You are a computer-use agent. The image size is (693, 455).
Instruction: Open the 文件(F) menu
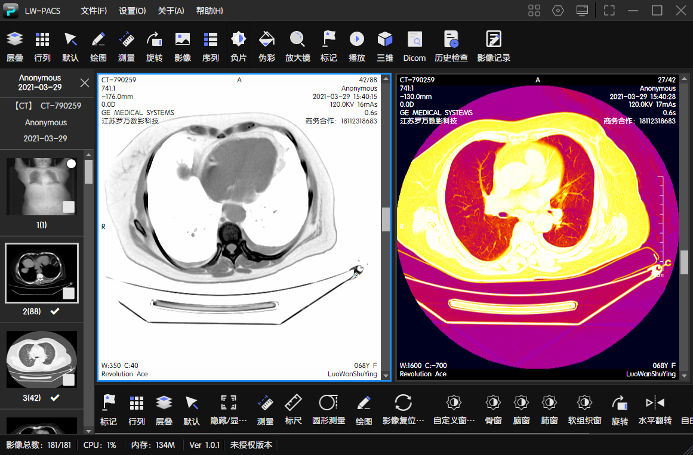(94, 11)
